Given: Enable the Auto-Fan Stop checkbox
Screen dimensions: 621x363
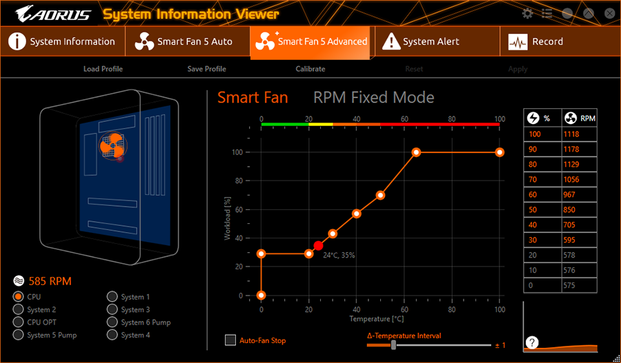Looking at the screenshot, I should 230,340.
